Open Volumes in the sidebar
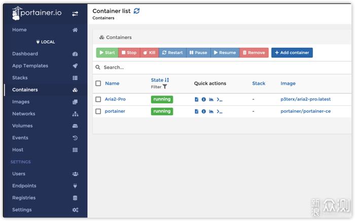This screenshot has height=221, width=355. (x=22, y=126)
